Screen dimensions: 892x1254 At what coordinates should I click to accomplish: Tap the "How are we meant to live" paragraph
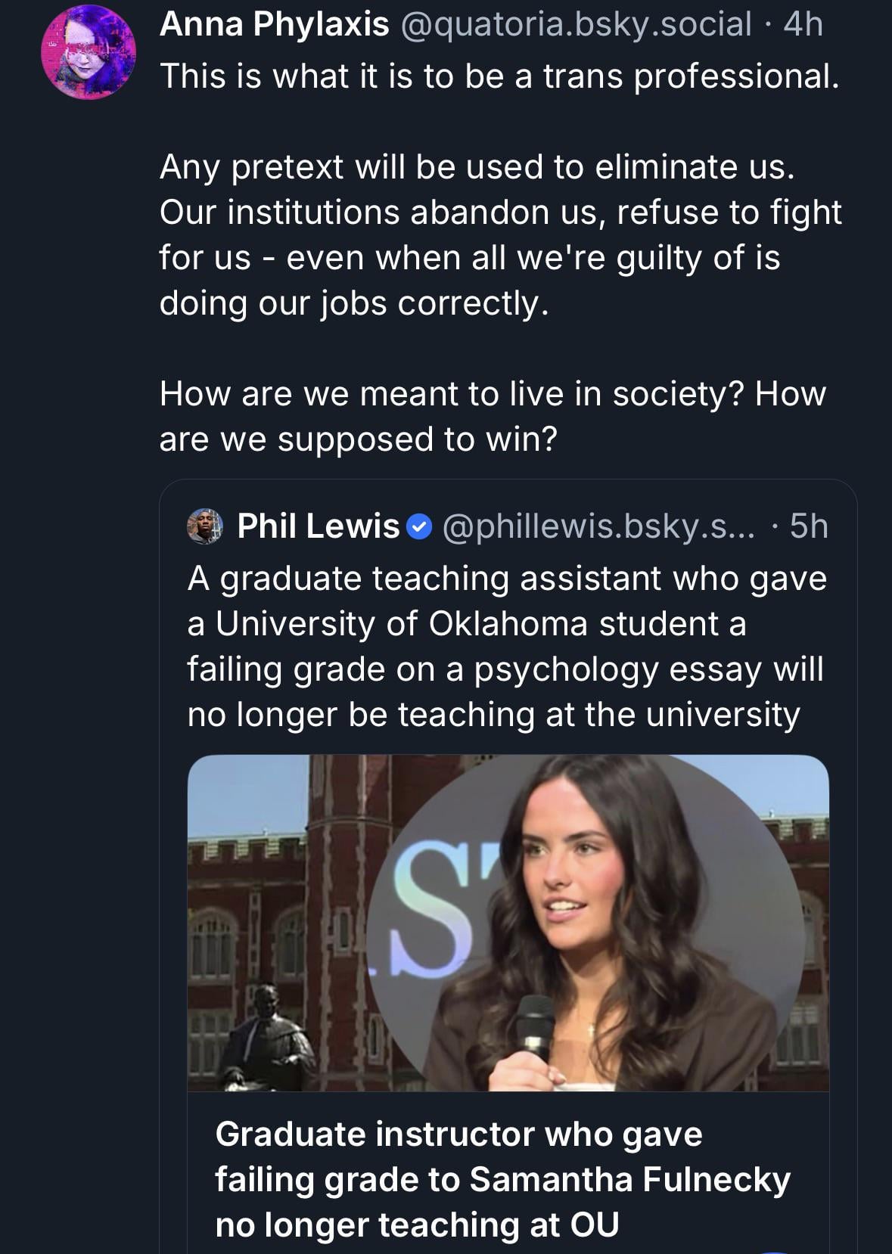click(492, 416)
